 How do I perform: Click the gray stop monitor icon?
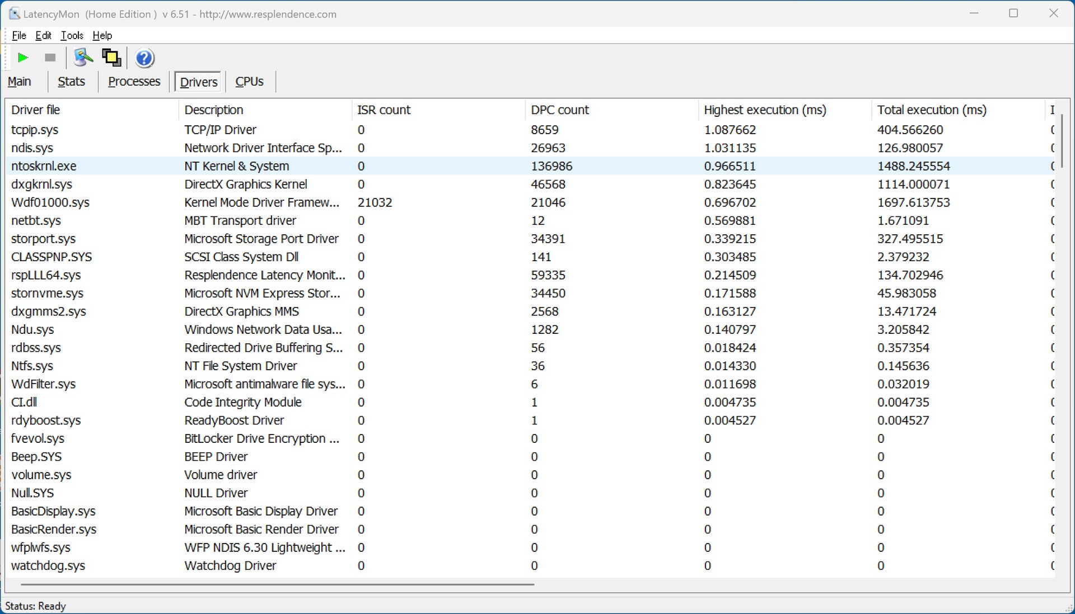(x=50, y=58)
